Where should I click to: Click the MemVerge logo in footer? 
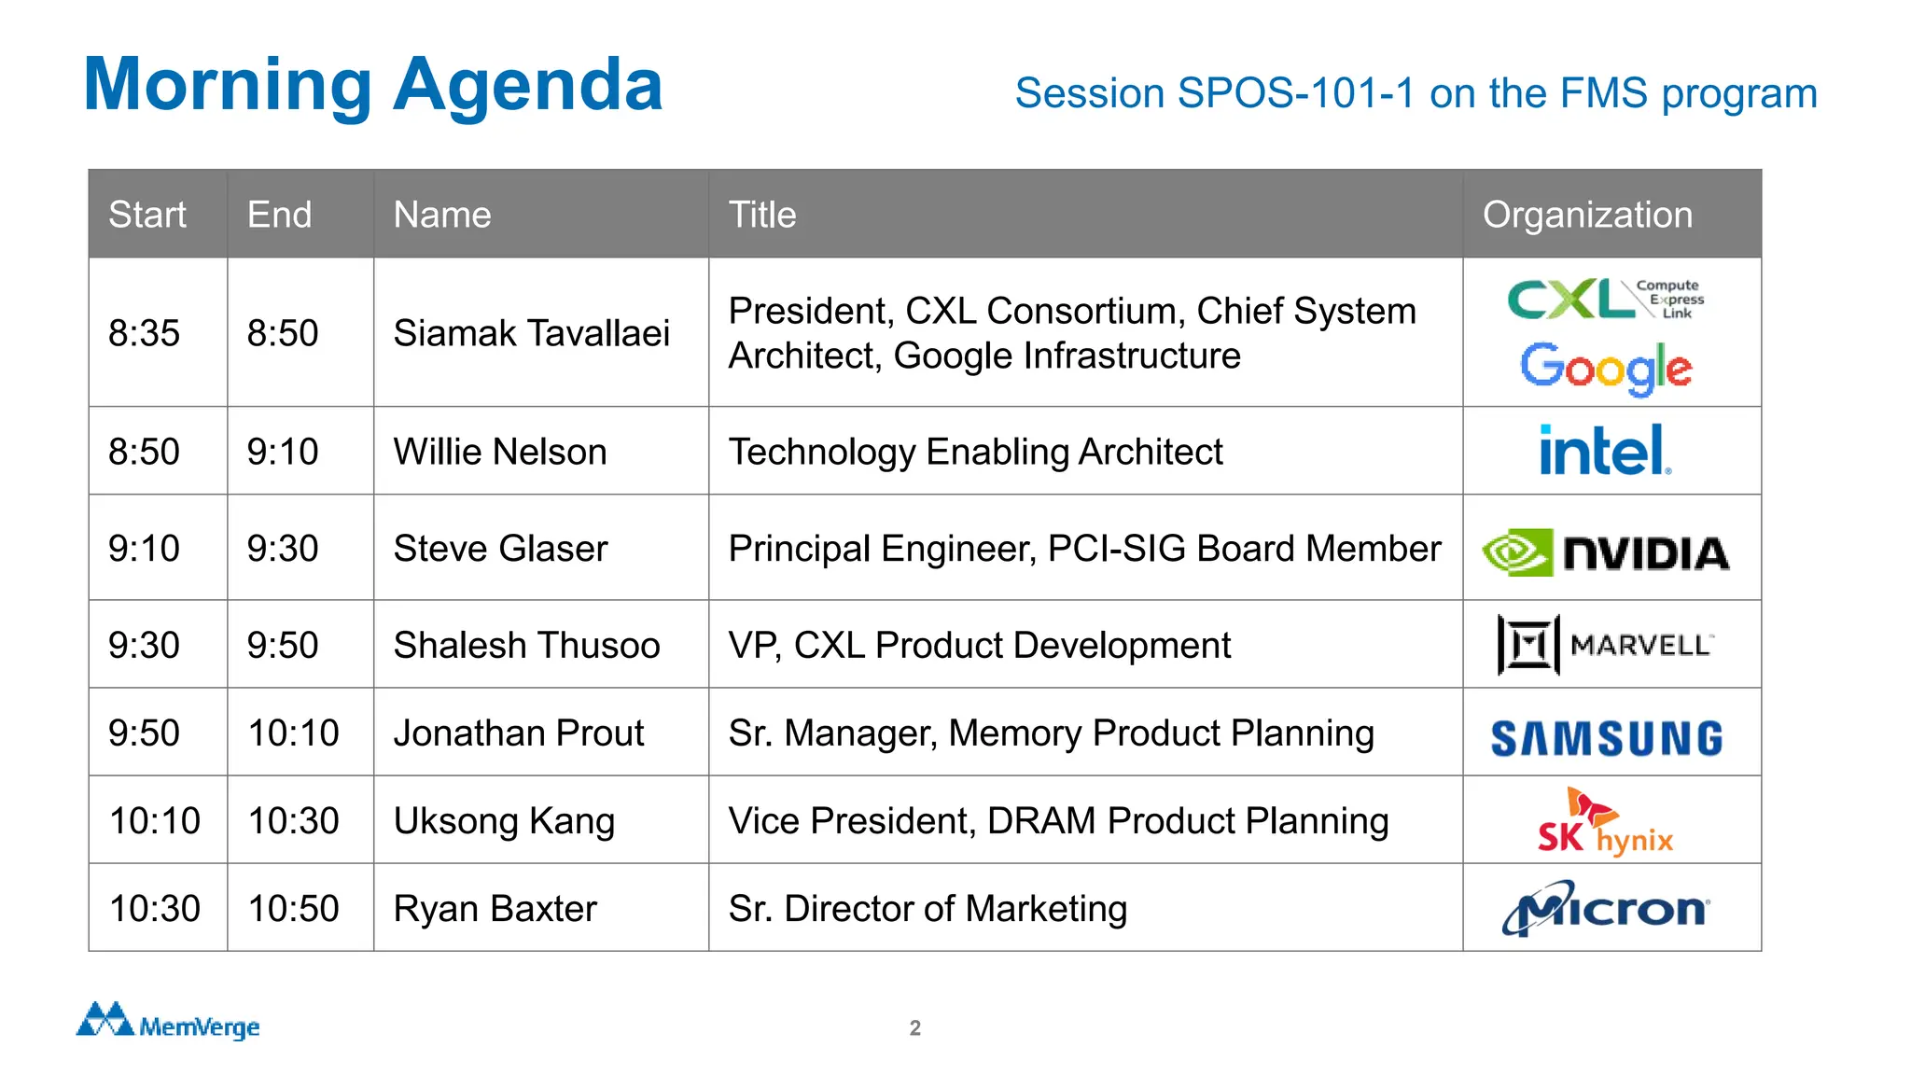(168, 1022)
